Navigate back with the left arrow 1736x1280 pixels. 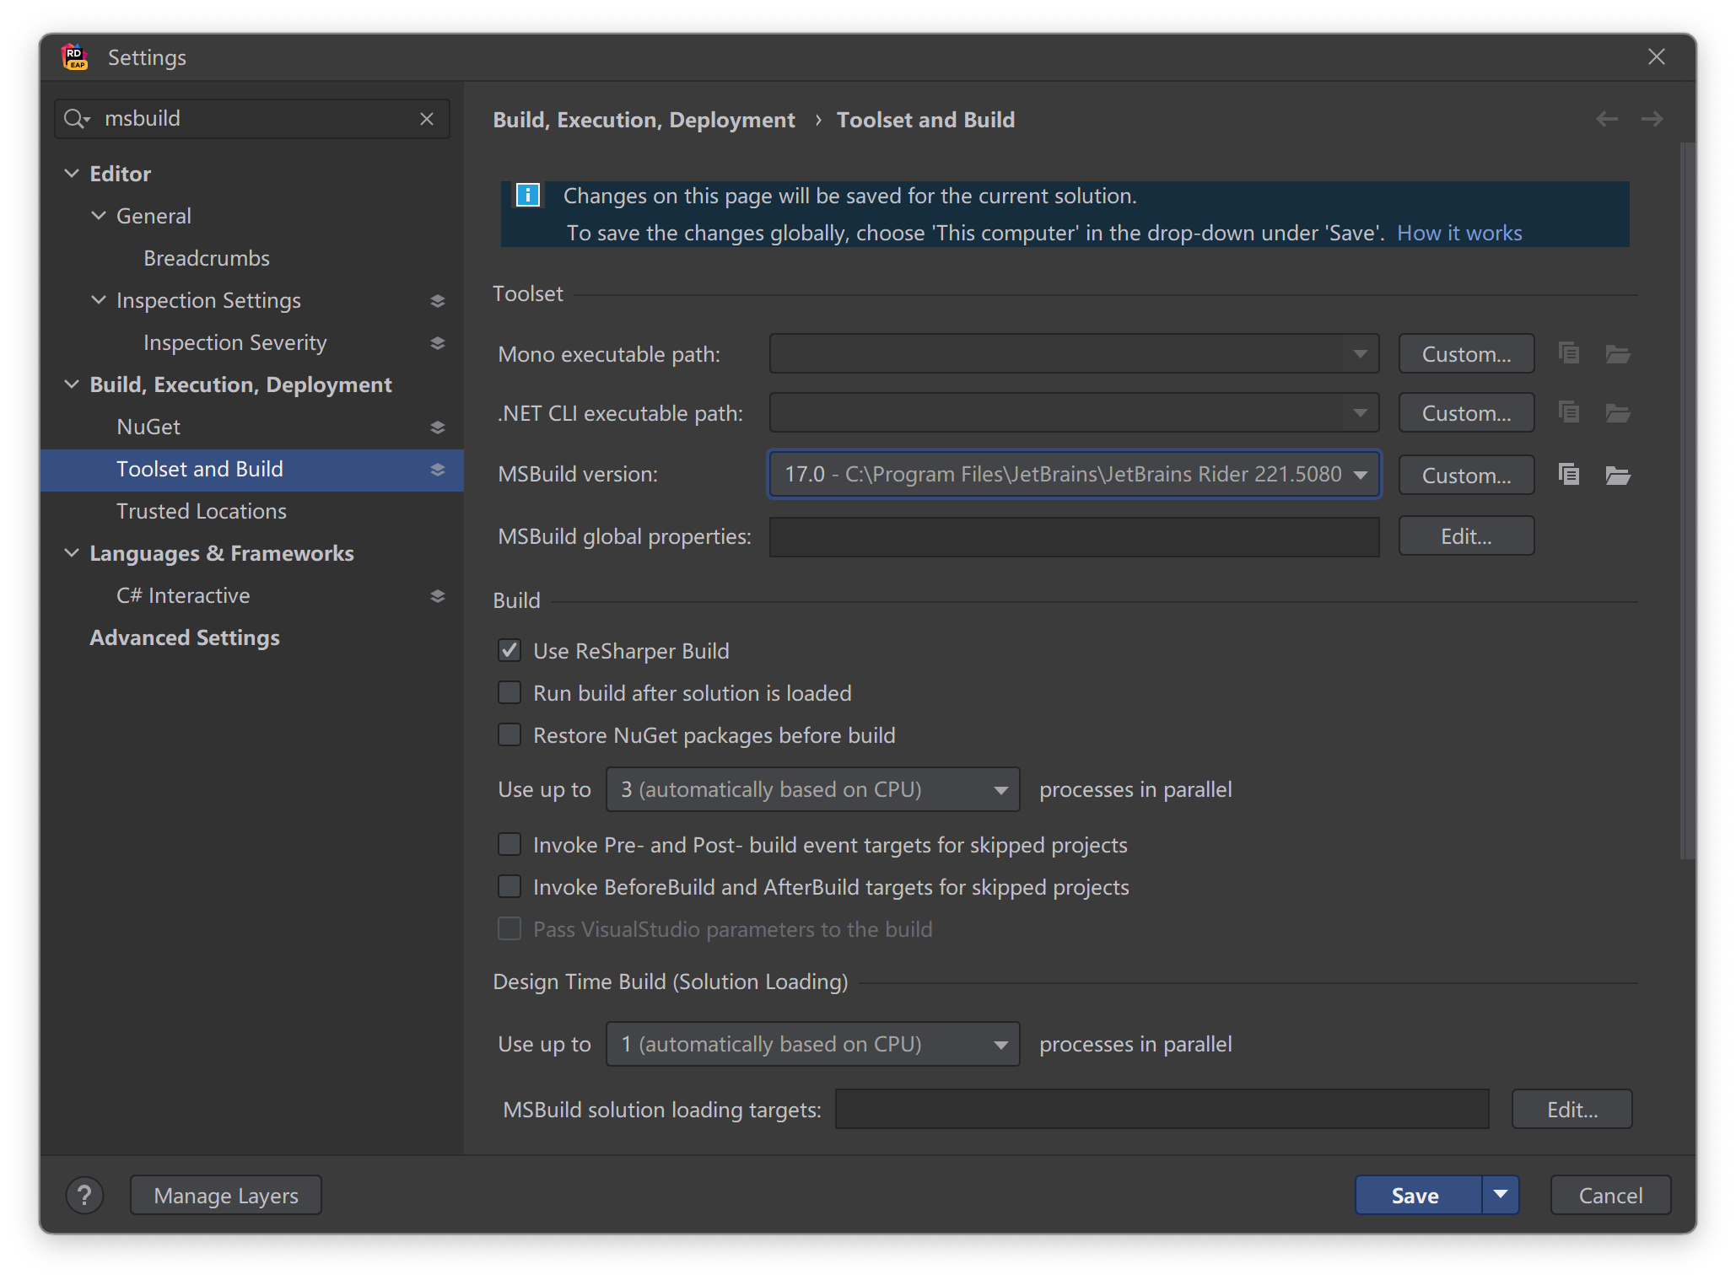click(x=1607, y=119)
